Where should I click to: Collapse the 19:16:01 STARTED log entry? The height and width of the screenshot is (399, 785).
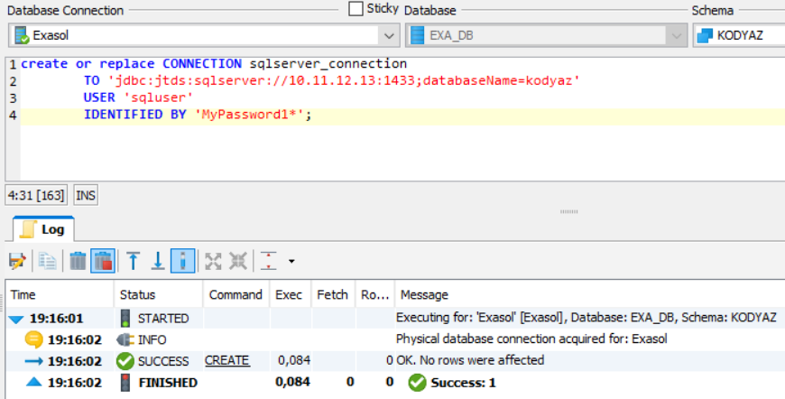pos(16,319)
